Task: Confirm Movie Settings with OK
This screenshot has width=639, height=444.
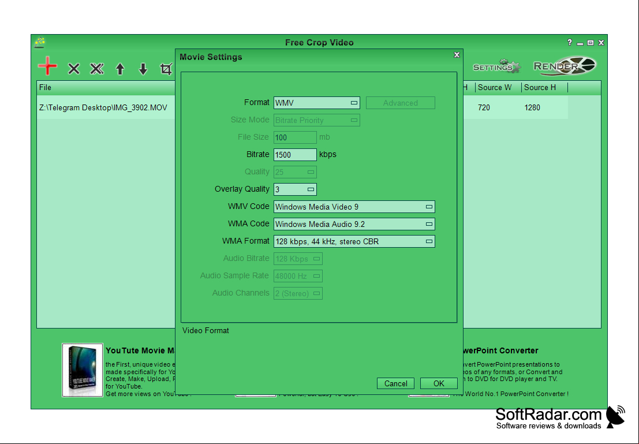Action: tap(439, 383)
